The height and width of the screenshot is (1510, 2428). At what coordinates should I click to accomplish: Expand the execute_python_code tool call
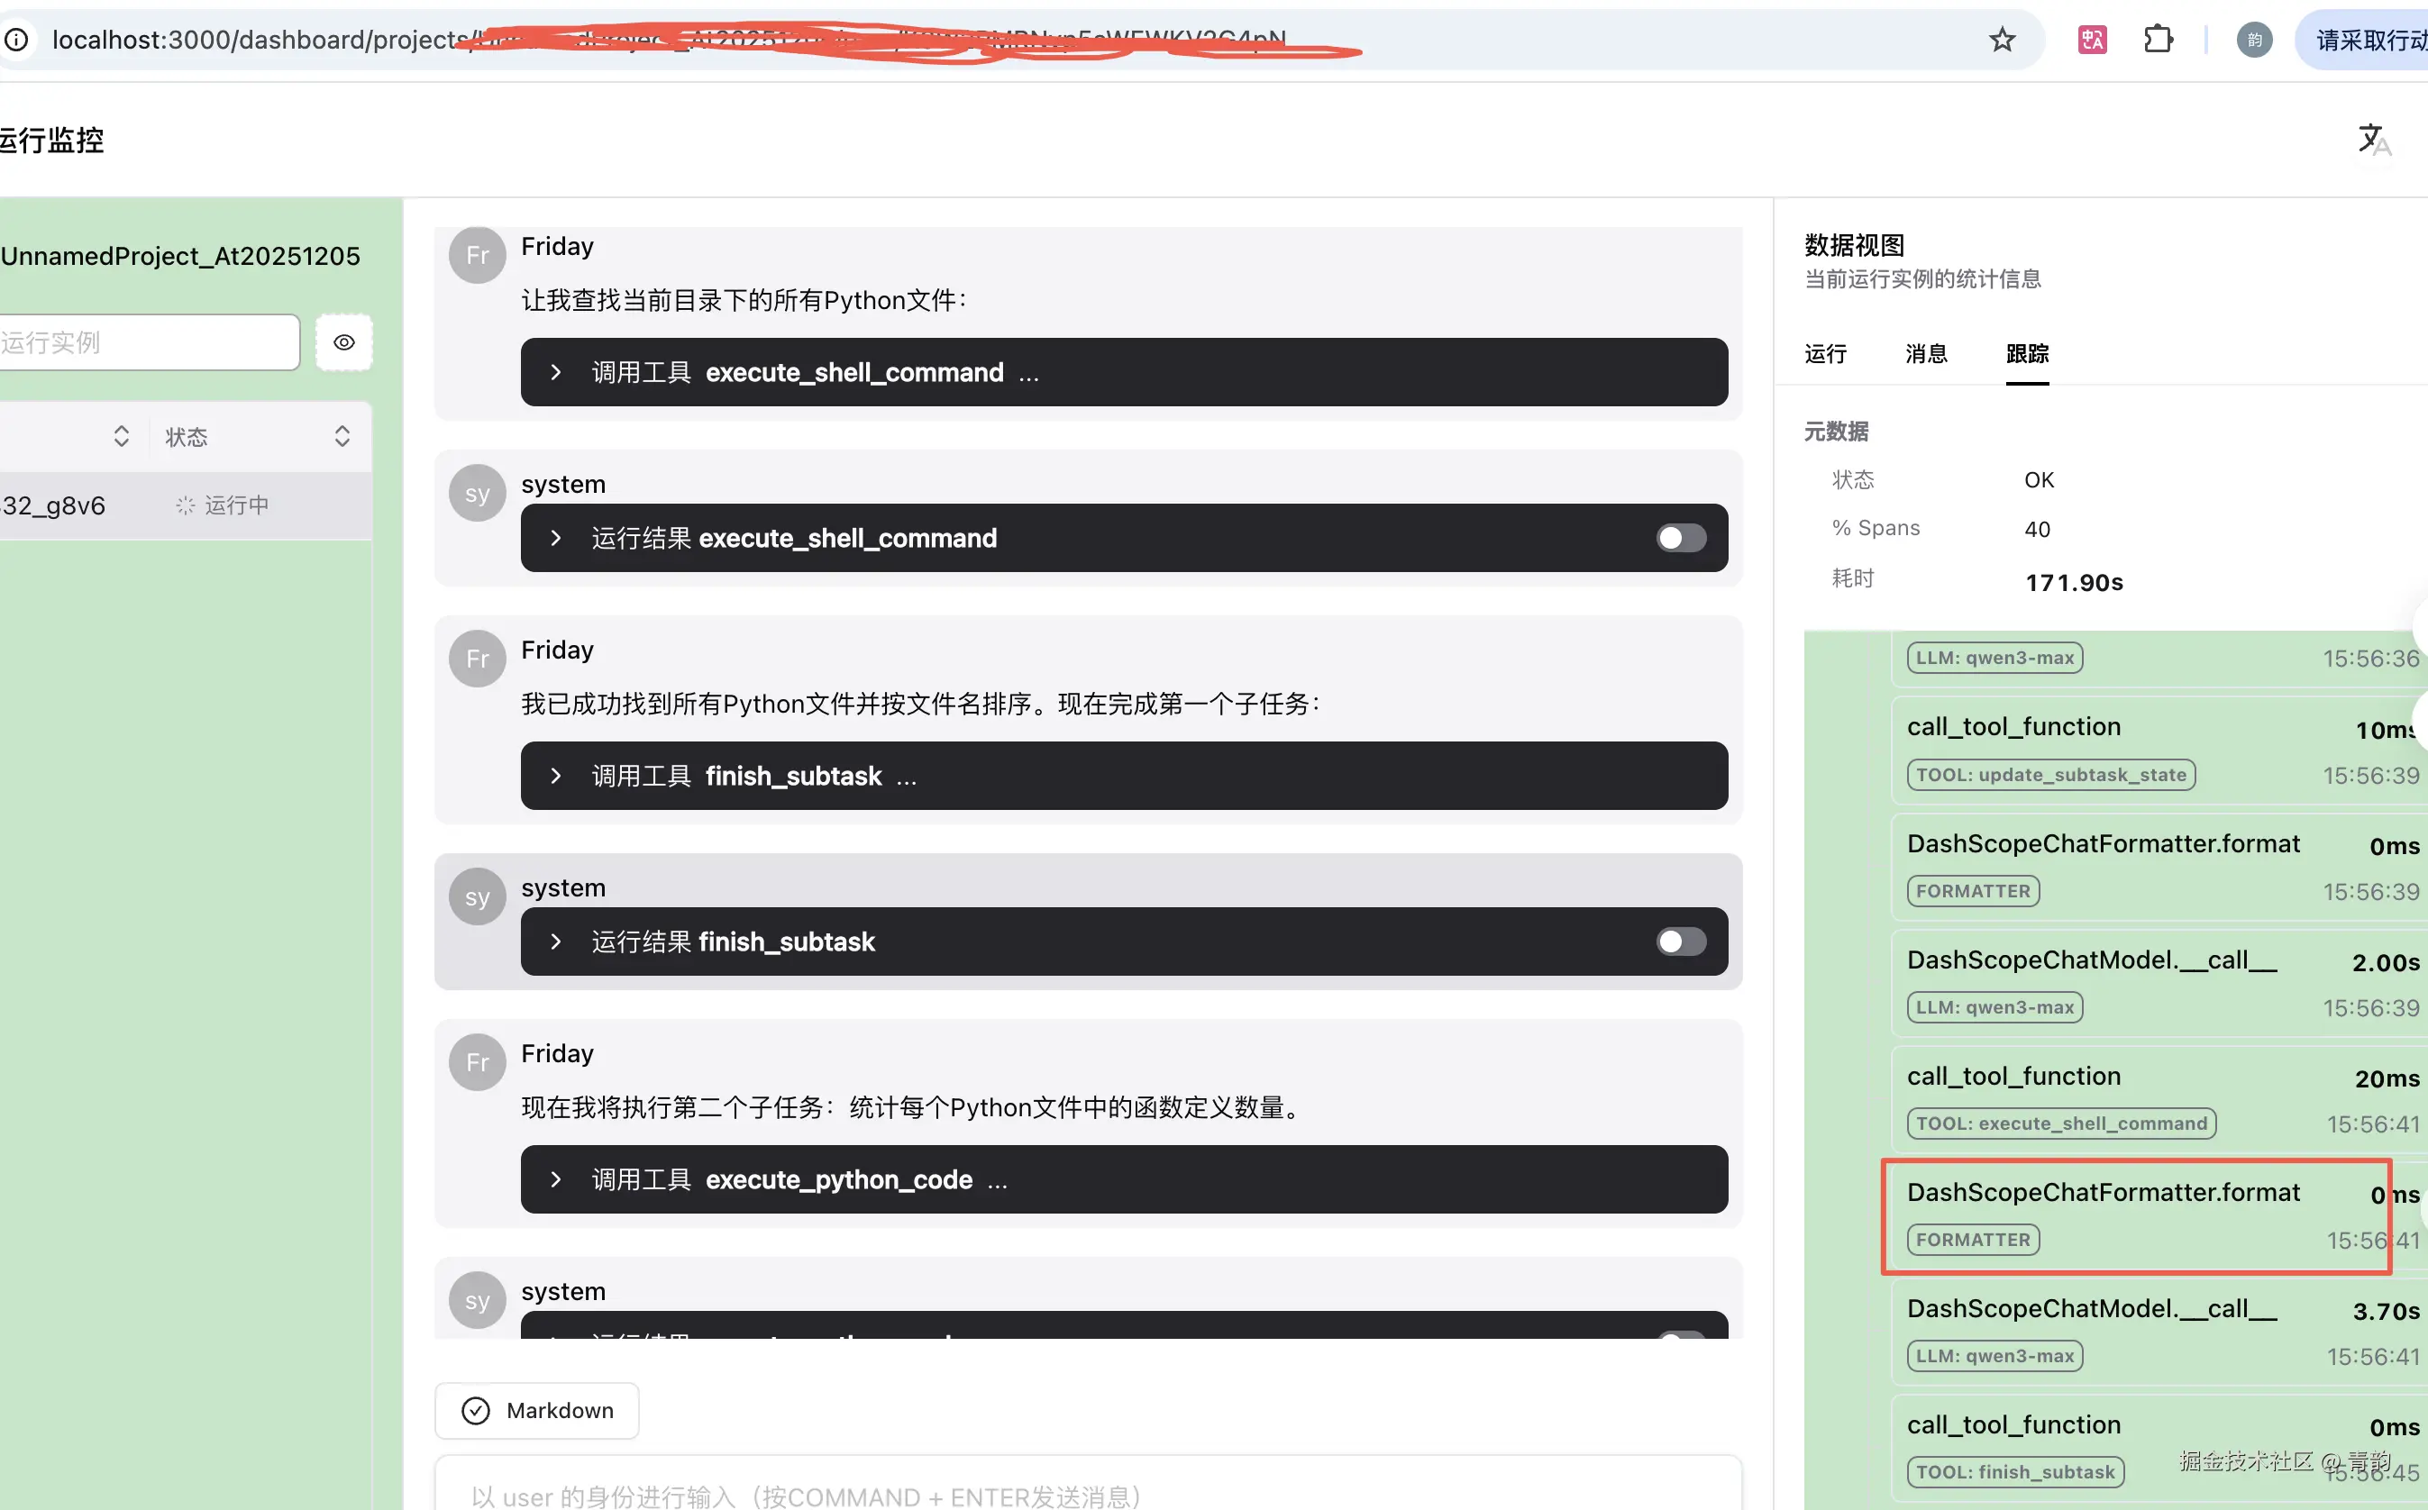coord(556,1179)
